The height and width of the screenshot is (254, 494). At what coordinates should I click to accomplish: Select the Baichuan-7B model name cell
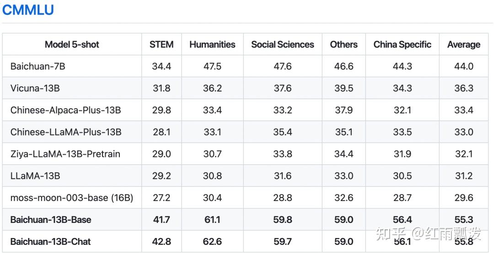[38, 66]
